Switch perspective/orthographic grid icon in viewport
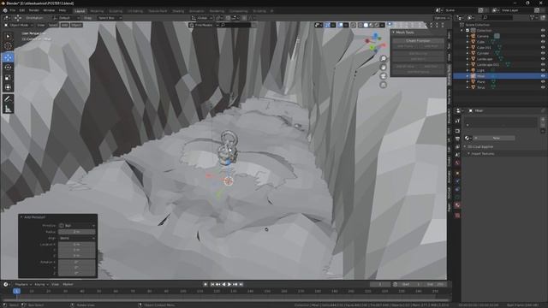Screen dimensions: 548x308 (x=384, y=85)
